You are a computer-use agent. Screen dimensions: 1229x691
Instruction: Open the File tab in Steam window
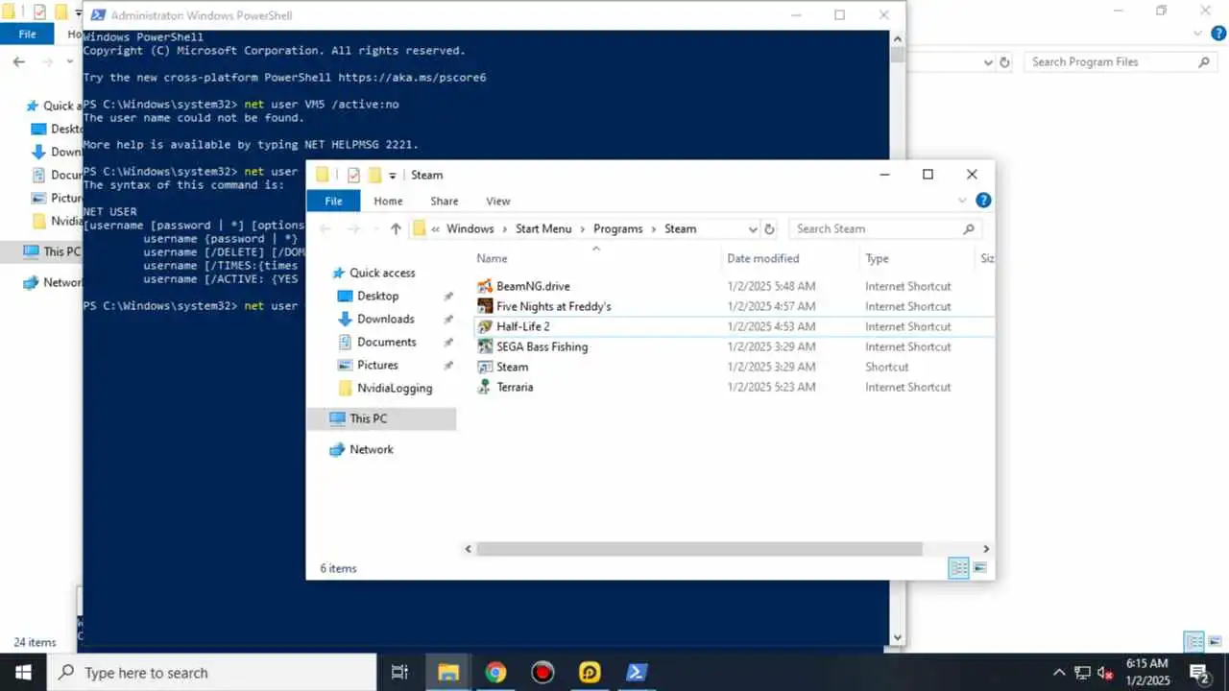tap(333, 201)
